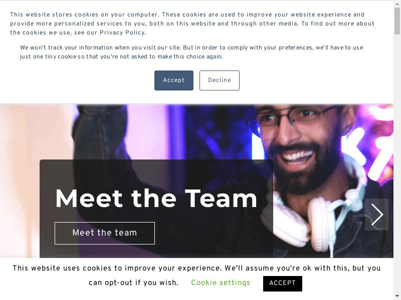Accept cookies with the blue Accept button
The height and width of the screenshot is (300, 401).
coord(174,80)
